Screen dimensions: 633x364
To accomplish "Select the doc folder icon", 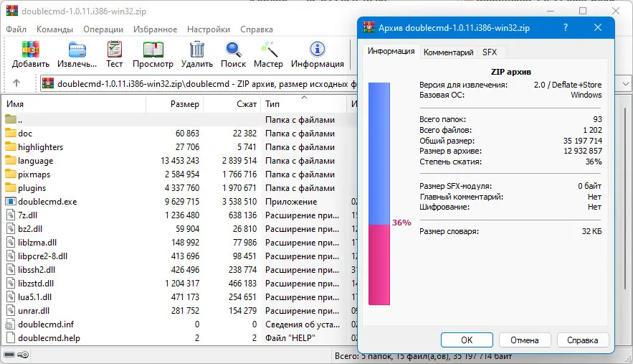I will [11, 133].
